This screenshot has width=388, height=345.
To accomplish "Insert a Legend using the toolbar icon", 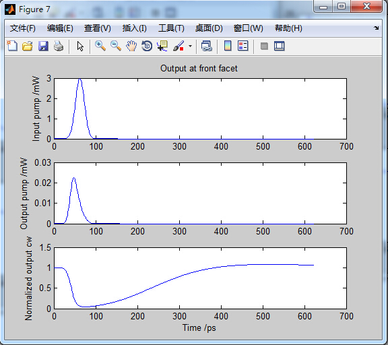I will pos(243,46).
